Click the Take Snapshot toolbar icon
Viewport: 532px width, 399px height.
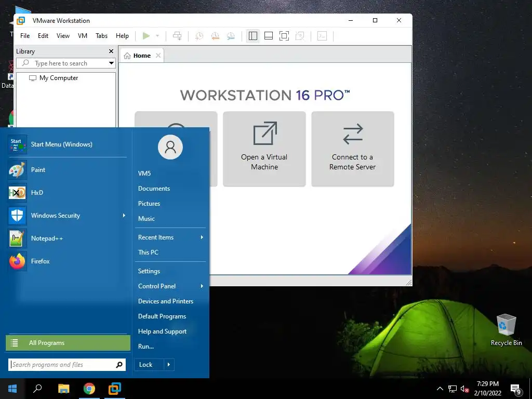click(x=199, y=36)
